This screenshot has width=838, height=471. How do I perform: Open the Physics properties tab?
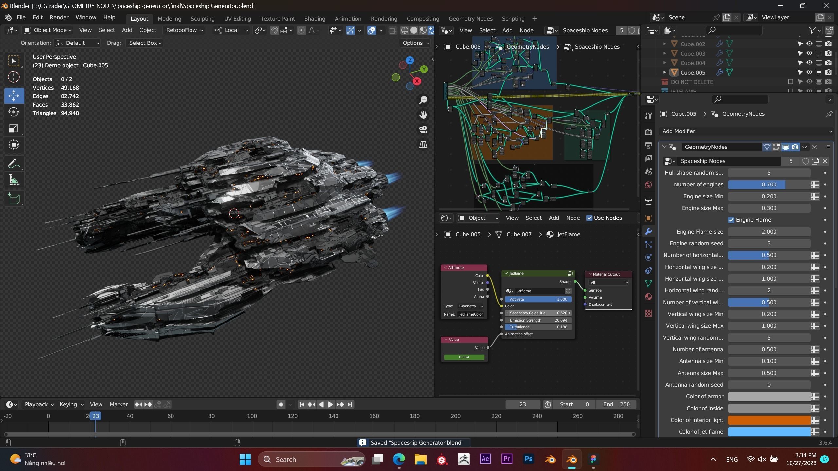tap(648, 257)
